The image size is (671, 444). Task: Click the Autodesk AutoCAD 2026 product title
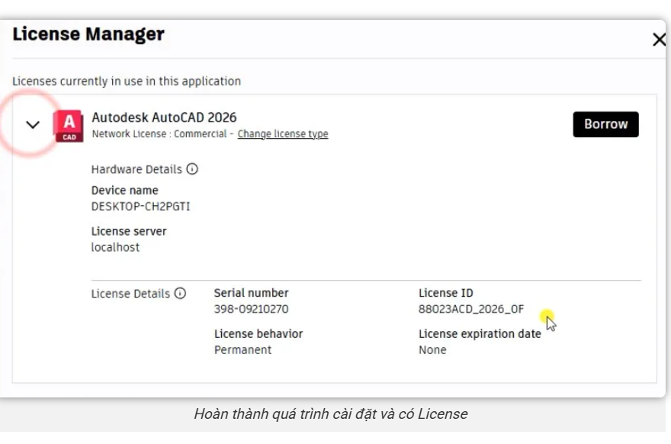[164, 117]
